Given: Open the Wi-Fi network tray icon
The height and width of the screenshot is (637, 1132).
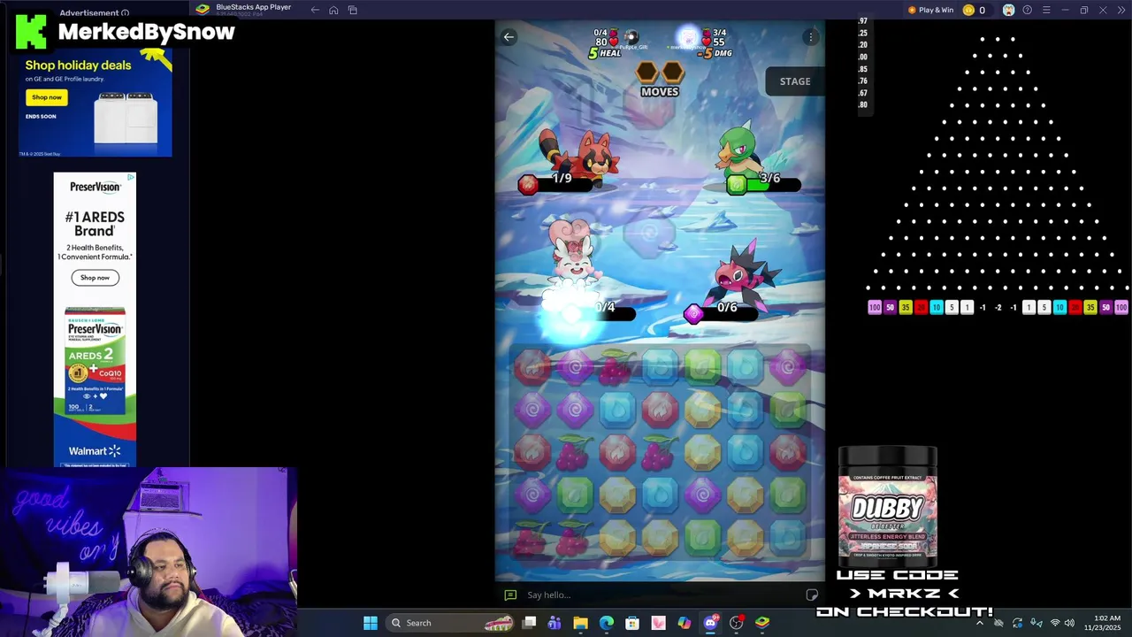Looking at the screenshot, I should click(1054, 623).
